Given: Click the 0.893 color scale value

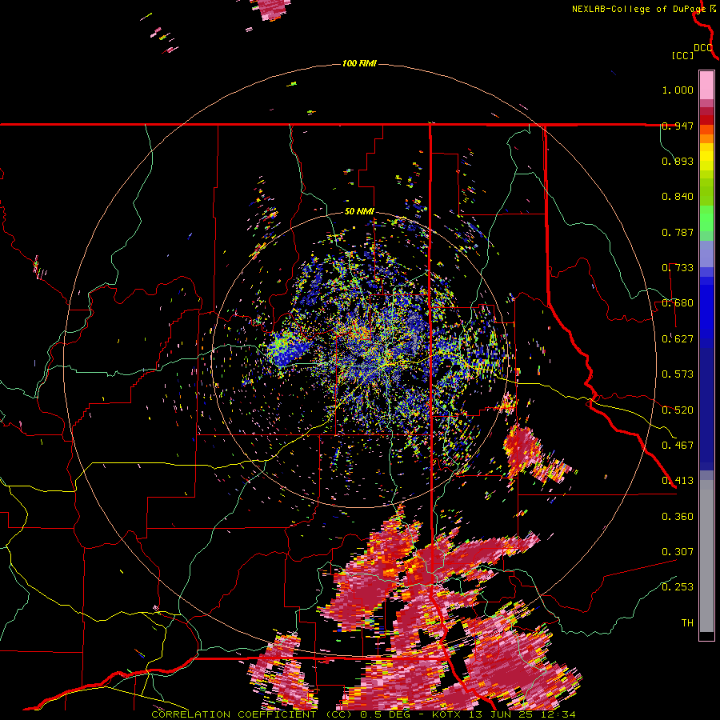Looking at the screenshot, I should (678, 161).
